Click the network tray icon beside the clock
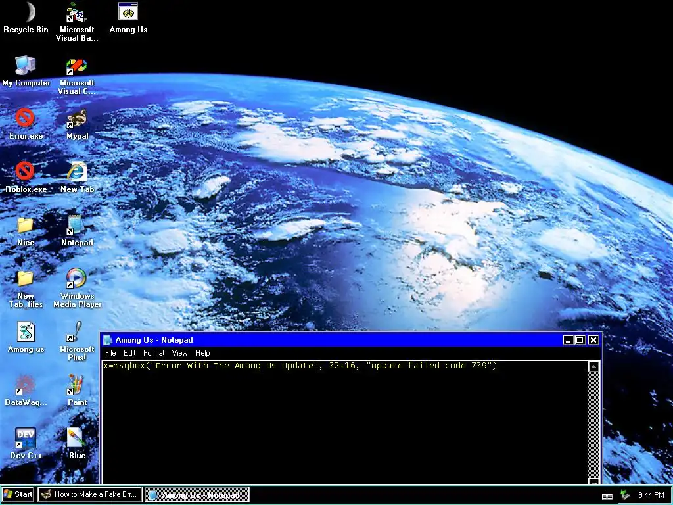Viewport: 673px width, 505px height. 625,494
